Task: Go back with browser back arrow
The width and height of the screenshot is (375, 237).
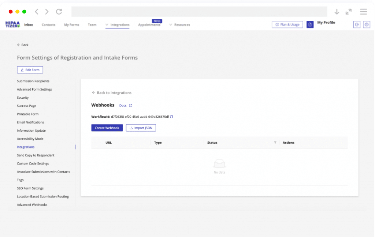Action: pyautogui.click(x=37, y=11)
